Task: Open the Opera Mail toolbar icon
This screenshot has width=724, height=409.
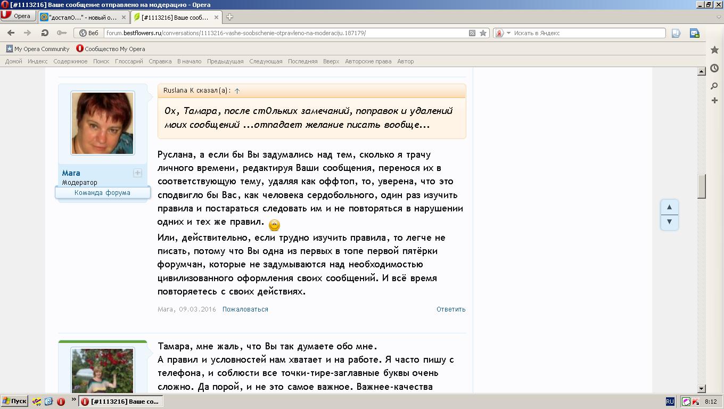Action: (x=694, y=33)
